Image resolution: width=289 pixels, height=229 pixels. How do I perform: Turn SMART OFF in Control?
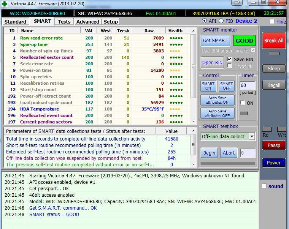[227, 86]
